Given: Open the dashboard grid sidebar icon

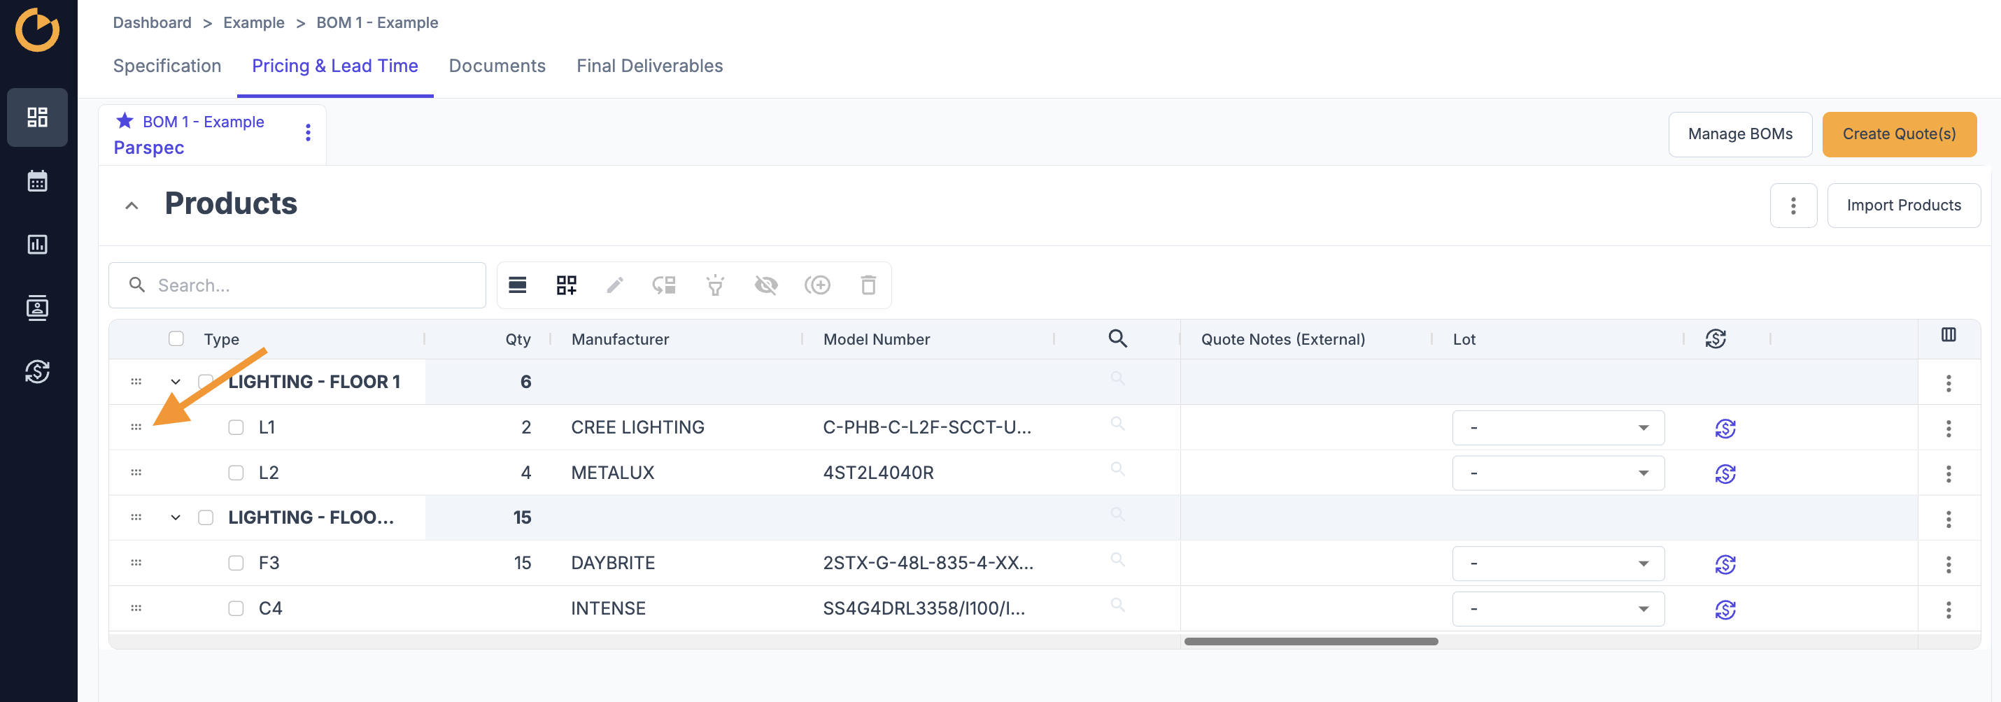Looking at the screenshot, I should click(x=37, y=117).
